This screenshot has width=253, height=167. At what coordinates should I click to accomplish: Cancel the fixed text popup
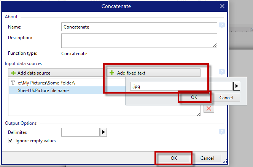tap(226, 97)
